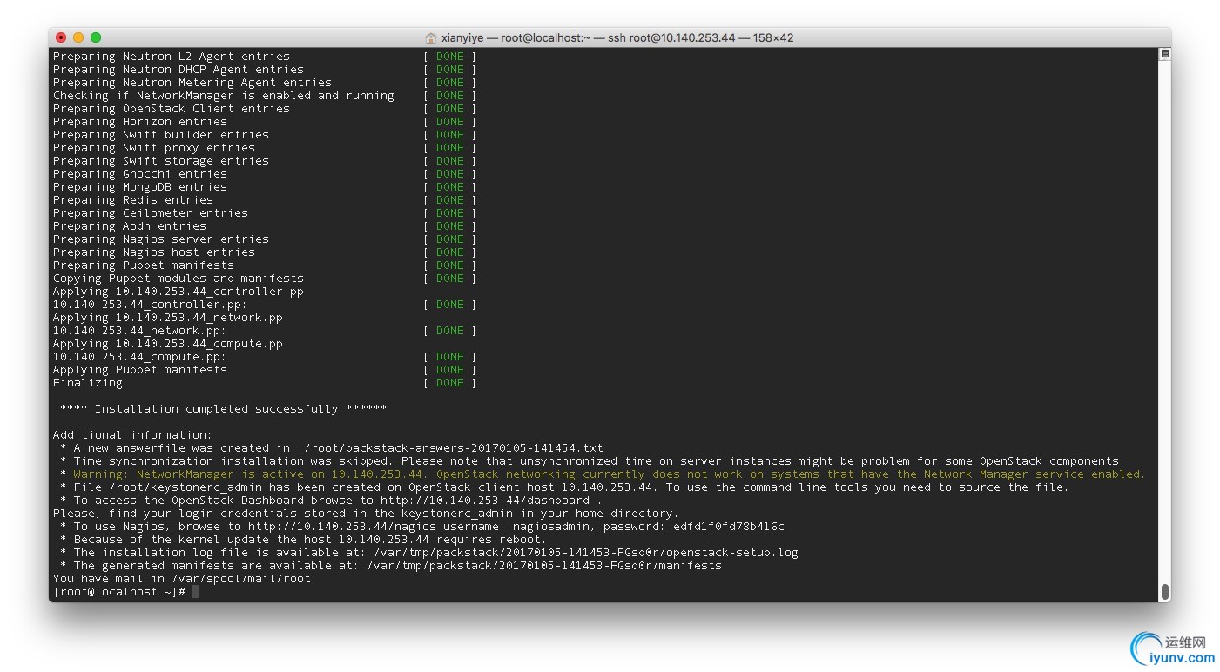Click DONE status for Neutron DHCP Agent

(x=450, y=70)
